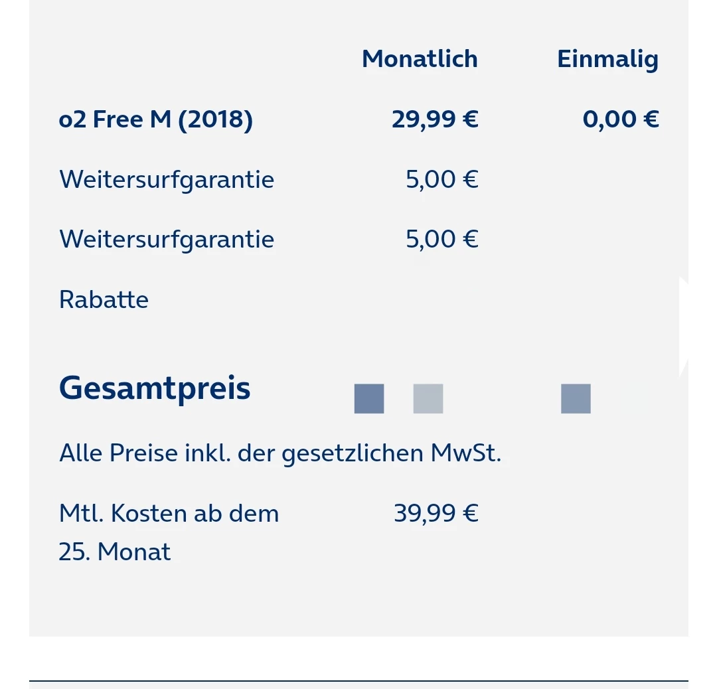Image resolution: width=717 pixels, height=689 pixels.
Task: Select the Monatlich column header
Action: tap(420, 59)
